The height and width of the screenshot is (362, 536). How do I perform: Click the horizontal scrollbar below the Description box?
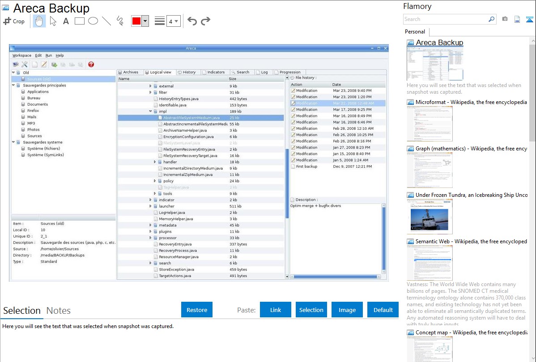pyautogui.click(x=336, y=277)
